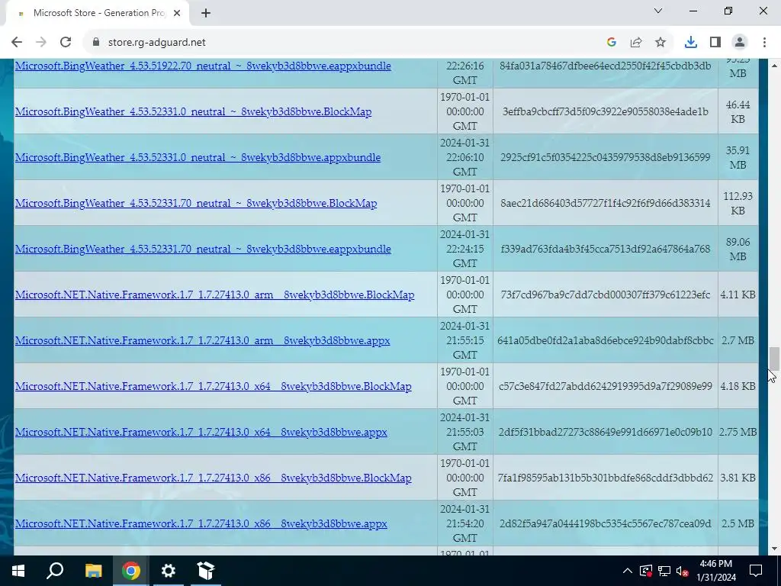Open a new browser tab
The image size is (781, 586).
[x=206, y=13]
